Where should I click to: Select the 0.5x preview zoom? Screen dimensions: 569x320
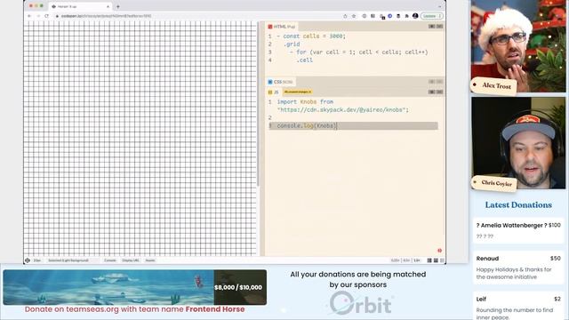[x=407, y=260]
